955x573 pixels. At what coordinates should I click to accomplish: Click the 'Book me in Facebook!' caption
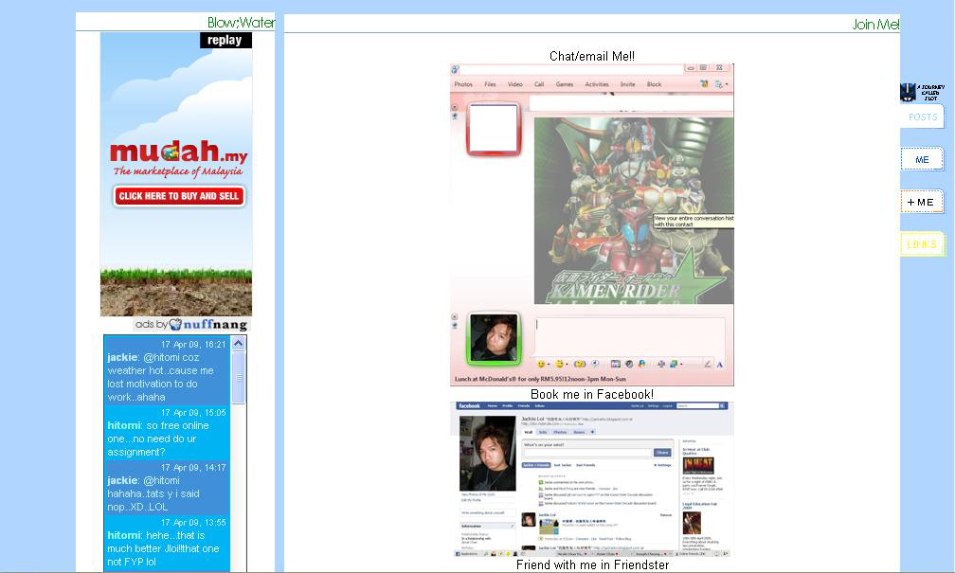coord(592,394)
